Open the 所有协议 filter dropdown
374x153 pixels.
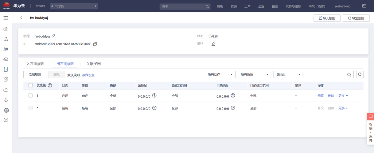(255, 74)
